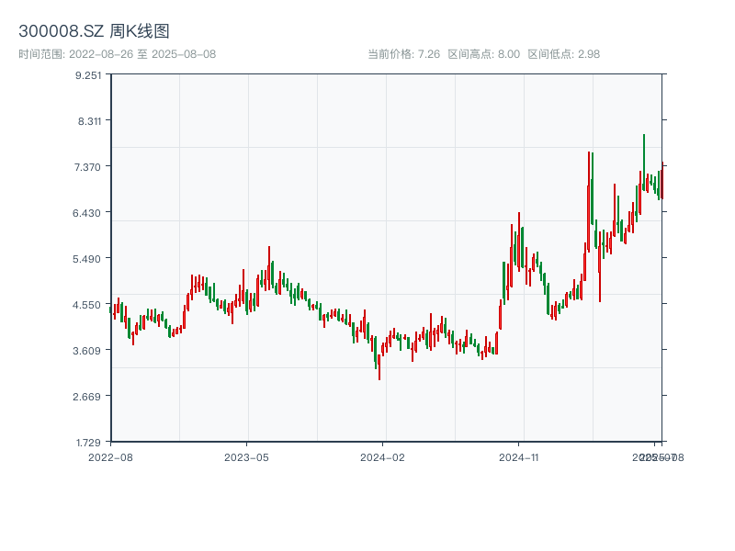Click y-axis value 7.370
Screen dimensions: 735x551
point(87,167)
